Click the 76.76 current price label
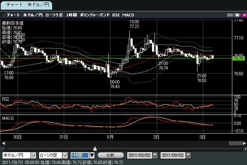The image size is (247, 165). 238,58
